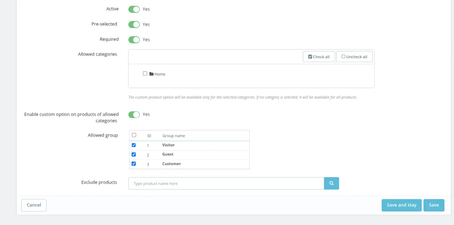This screenshot has width=454, height=225.
Task: Click the Uncheck all button
Action: [354, 57]
